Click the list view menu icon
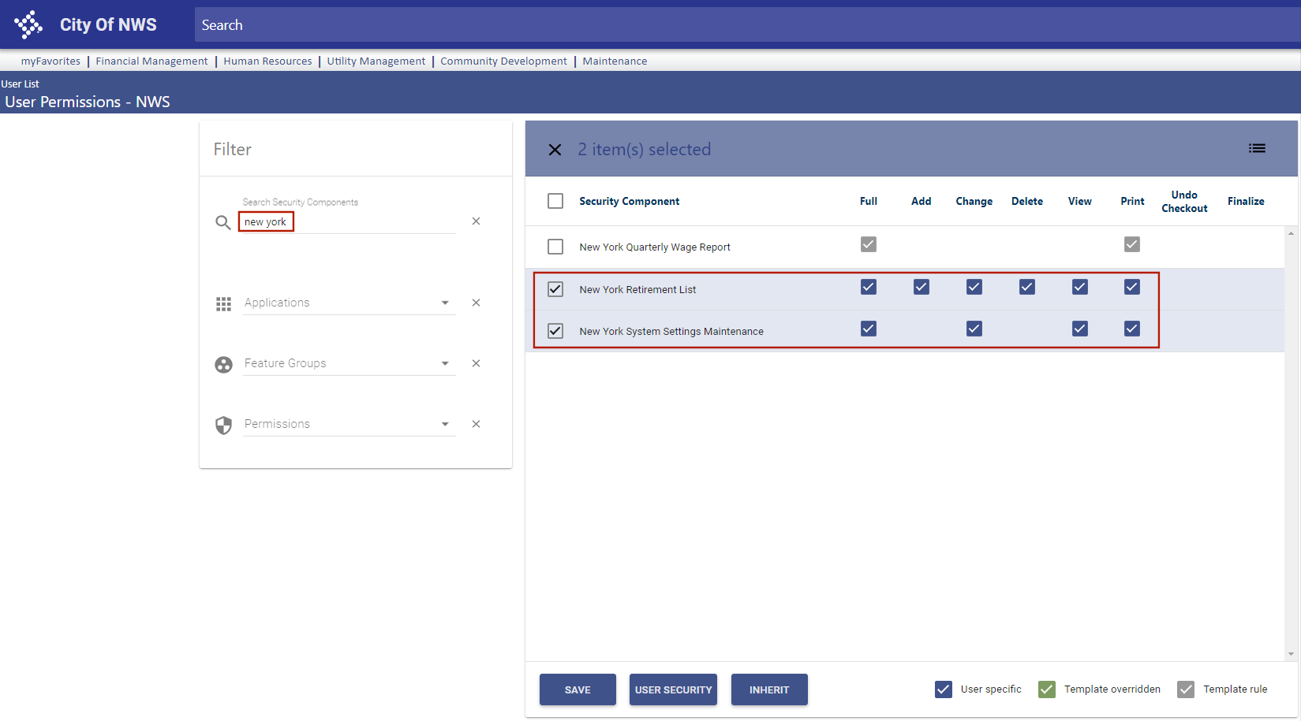This screenshot has width=1301, height=721. click(1257, 148)
